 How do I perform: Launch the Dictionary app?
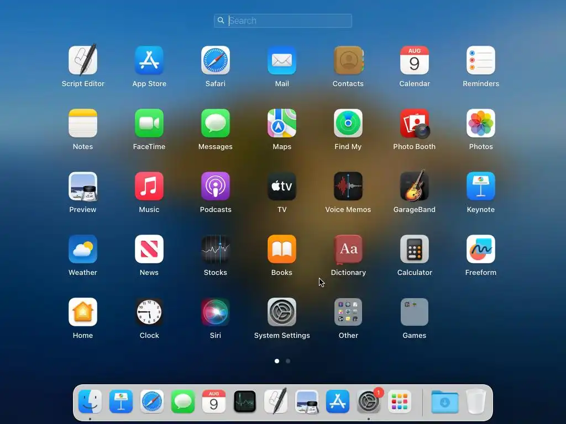pos(348,249)
